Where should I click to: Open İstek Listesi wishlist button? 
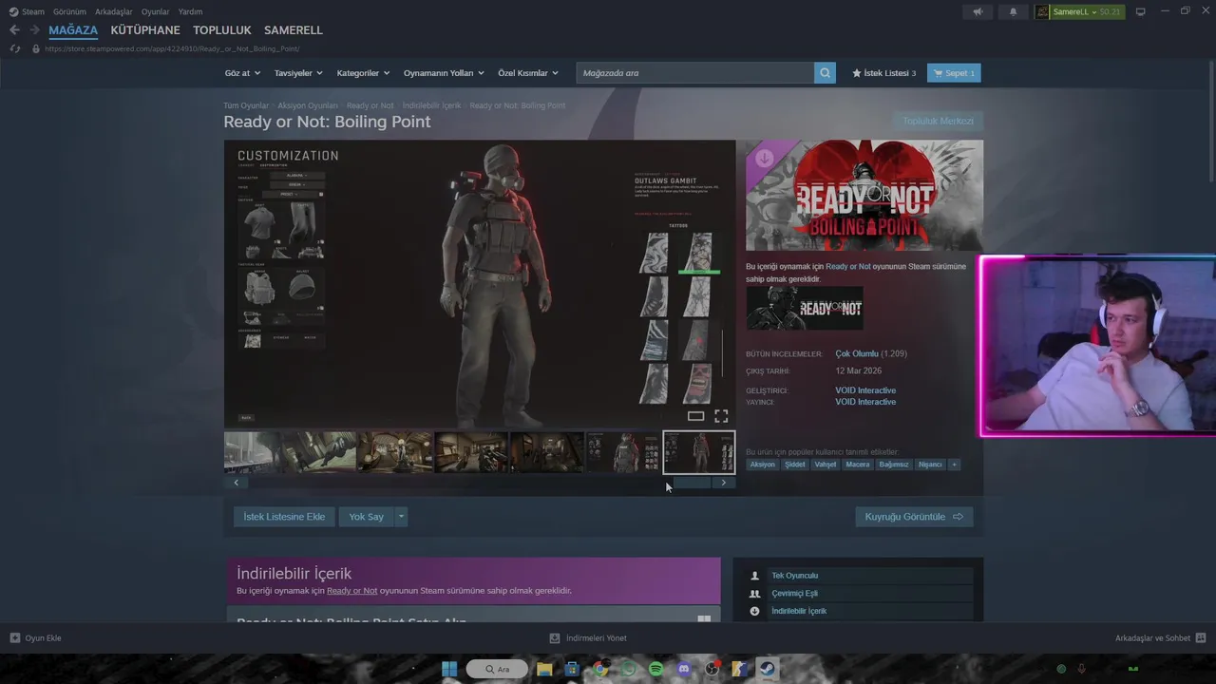click(x=883, y=73)
